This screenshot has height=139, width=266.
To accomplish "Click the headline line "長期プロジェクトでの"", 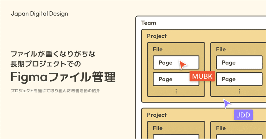I will tap(46, 64).
